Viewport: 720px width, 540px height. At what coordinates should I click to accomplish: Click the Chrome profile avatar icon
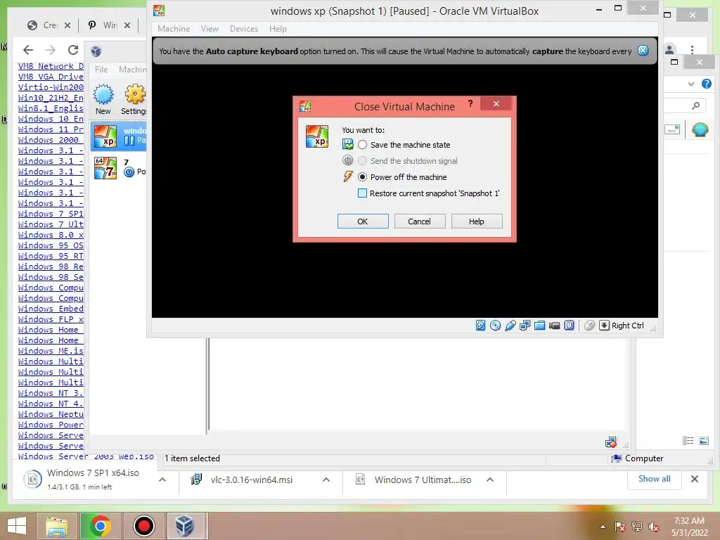tap(669, 49)
